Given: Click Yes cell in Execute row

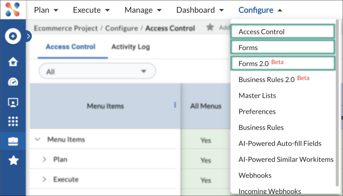Looking at the screenshot, I should click(206, 180).
